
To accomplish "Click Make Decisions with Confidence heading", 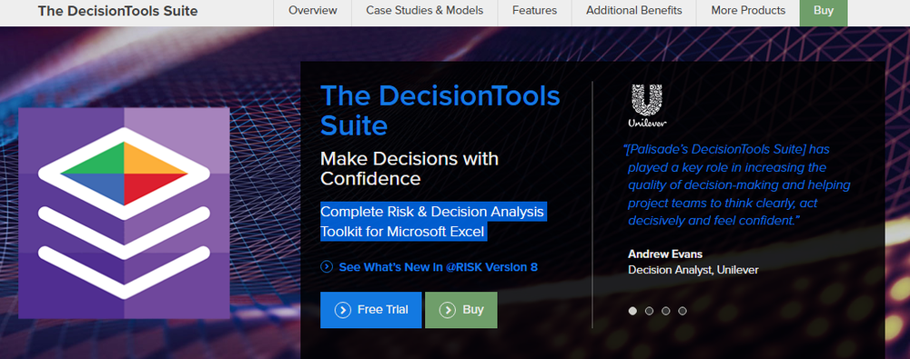I will tap(409, 168).
